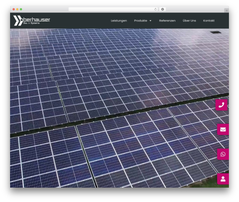This screenshot has width=239, height=202.
Task: Reload the page via refresh icon
Action: [155, 9]
